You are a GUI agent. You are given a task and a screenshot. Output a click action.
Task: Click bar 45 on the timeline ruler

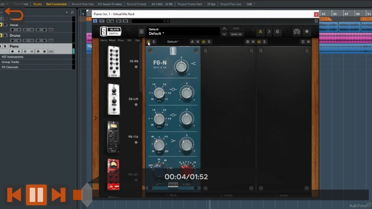[x=334, y=14]
